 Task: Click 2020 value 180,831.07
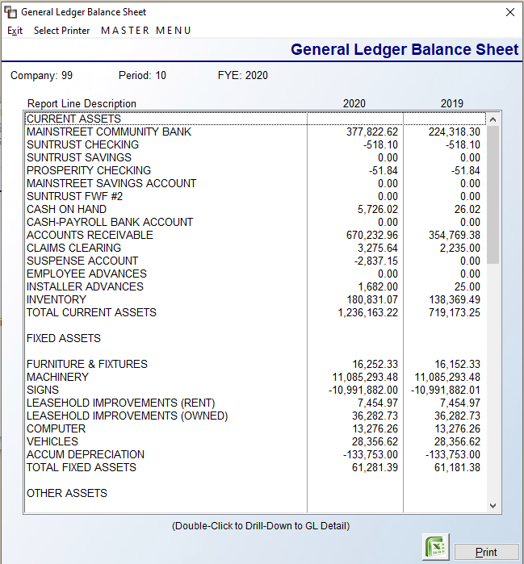372,299
